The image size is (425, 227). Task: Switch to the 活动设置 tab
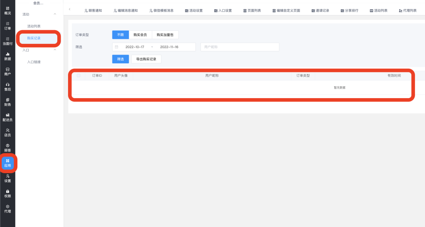[194, 10]
